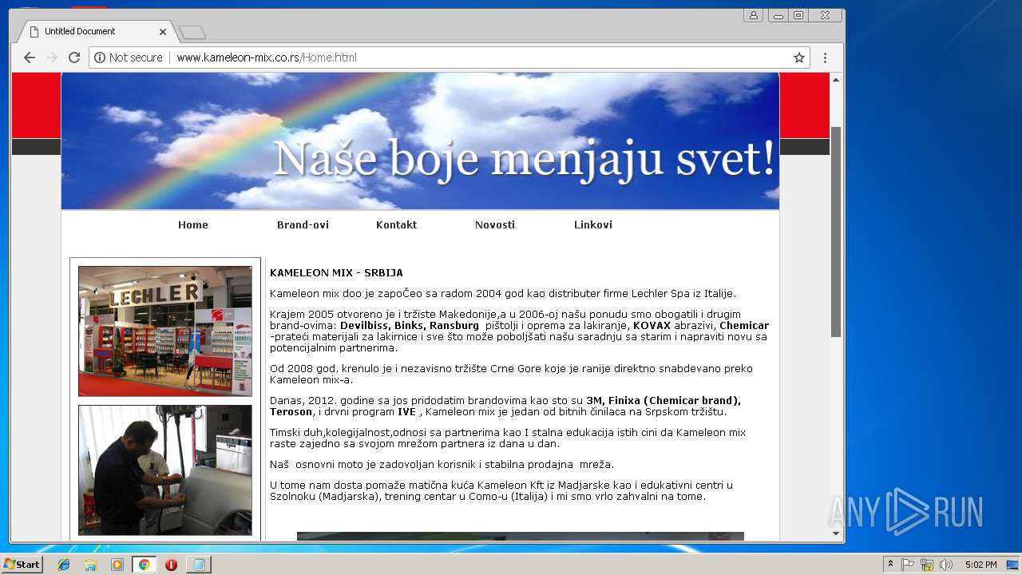Open the Linkovi page
The image size is (1022, 575).
click(x=593, y=225)
